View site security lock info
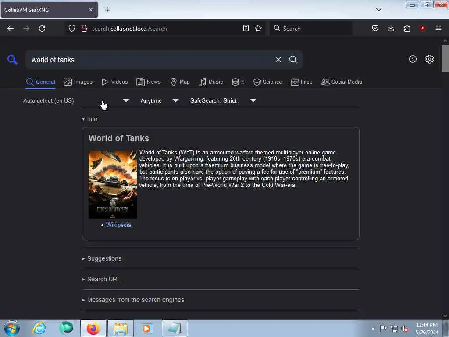Screen dimensions: 449x337 (x=84, y=29)
